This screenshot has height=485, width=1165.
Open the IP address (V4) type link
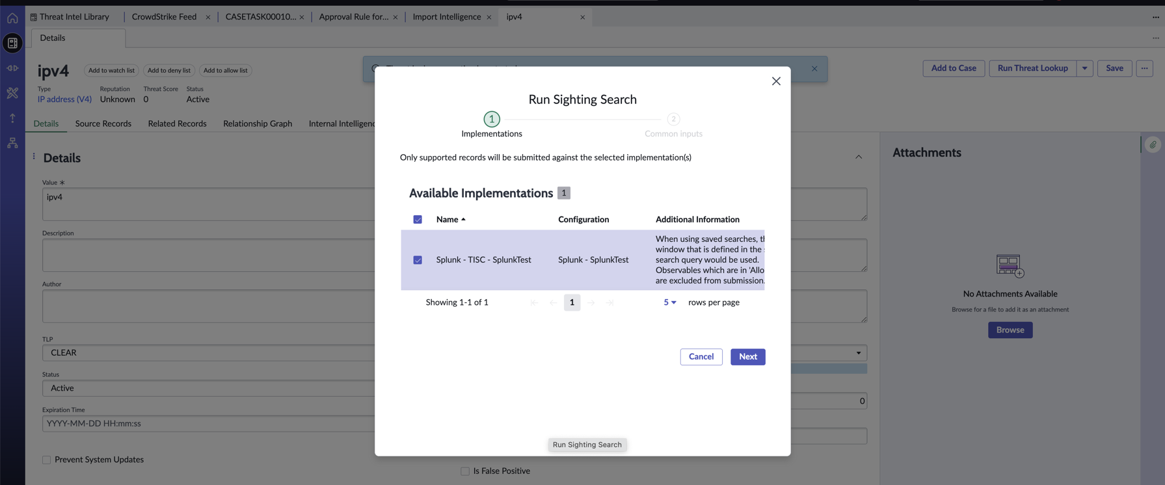tap(64, 99)
